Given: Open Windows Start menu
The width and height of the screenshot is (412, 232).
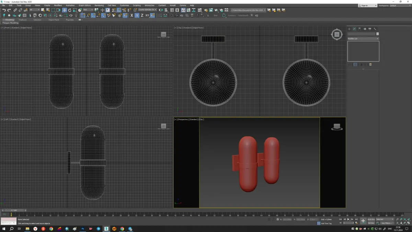Looking at the screenshot, I should tap(4, 229).
